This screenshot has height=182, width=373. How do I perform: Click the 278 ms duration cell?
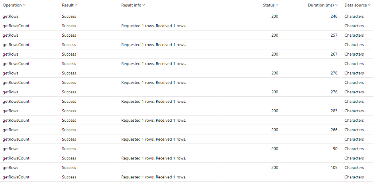[x=334, y=73]
